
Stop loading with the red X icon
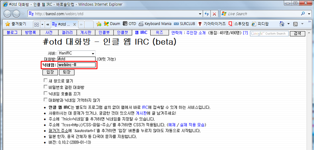click(x=214, y=14)
